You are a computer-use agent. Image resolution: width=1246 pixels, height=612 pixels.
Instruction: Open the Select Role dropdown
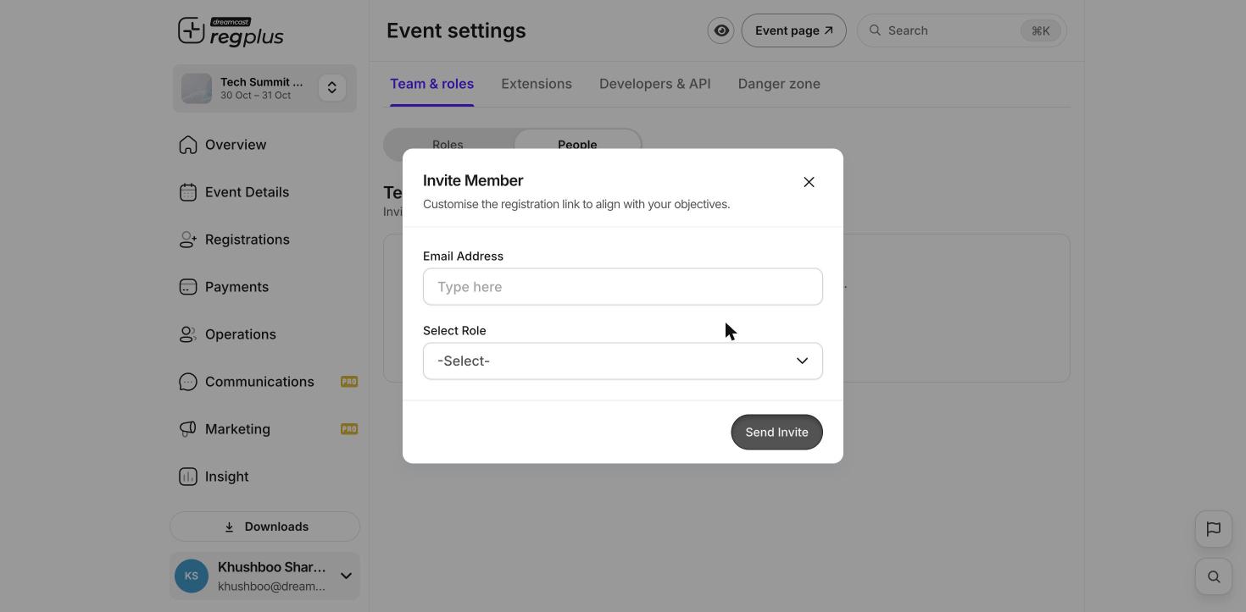[x=623, y=361]
